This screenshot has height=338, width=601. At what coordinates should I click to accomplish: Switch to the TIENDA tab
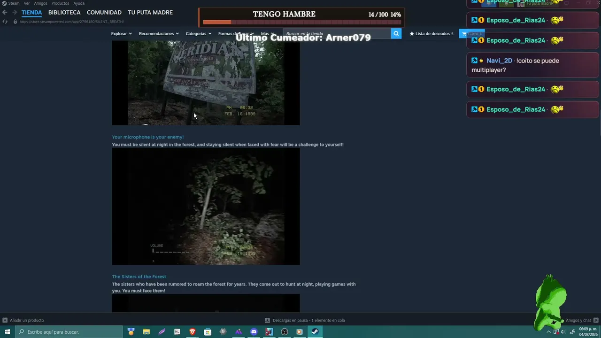tap(31, 13)
